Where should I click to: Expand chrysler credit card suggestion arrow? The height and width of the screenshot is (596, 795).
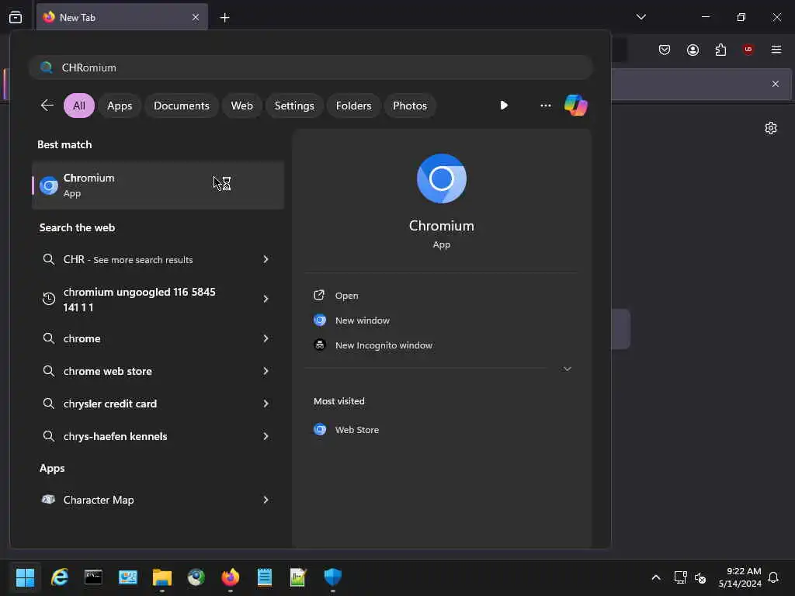point(266,404)
